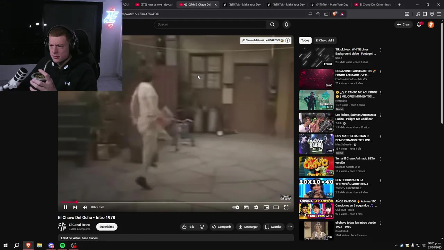Open media control music note icon

click(418, 14)
